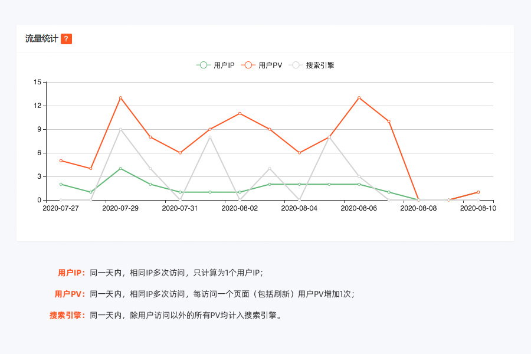The width and height of the screenshot is (531, 354).
Task: Click the 搜索引擎 peak point near 2020-08-01
Action: pos(210,137)
